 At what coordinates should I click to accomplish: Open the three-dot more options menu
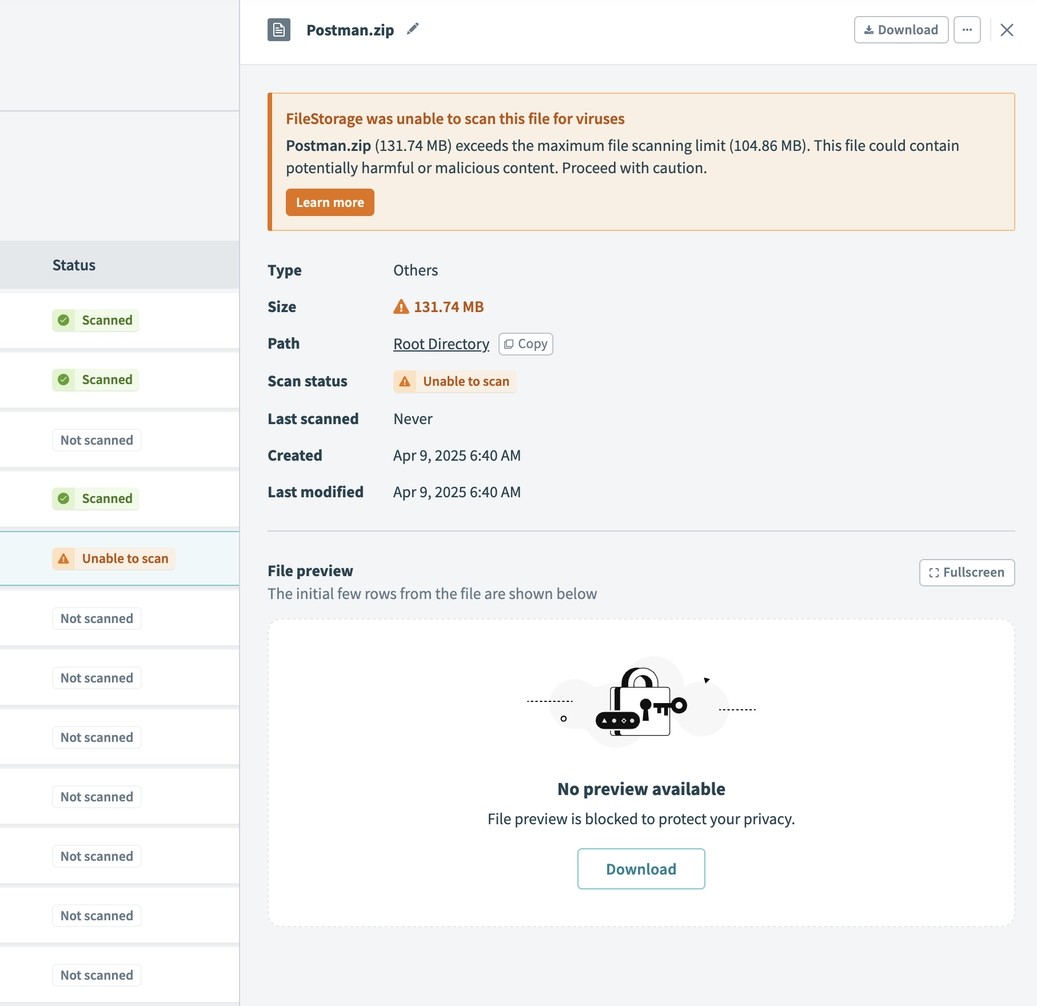point(967,30)
